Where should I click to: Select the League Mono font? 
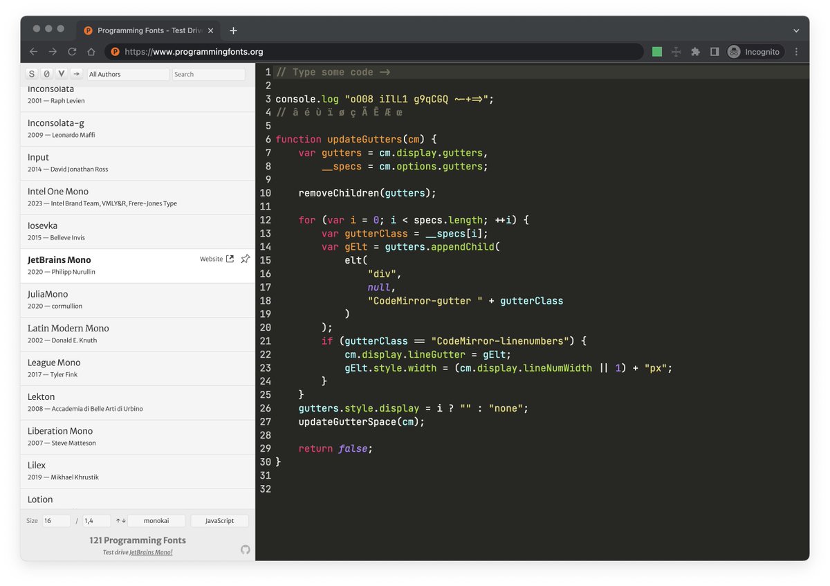[x=138, y=368]
